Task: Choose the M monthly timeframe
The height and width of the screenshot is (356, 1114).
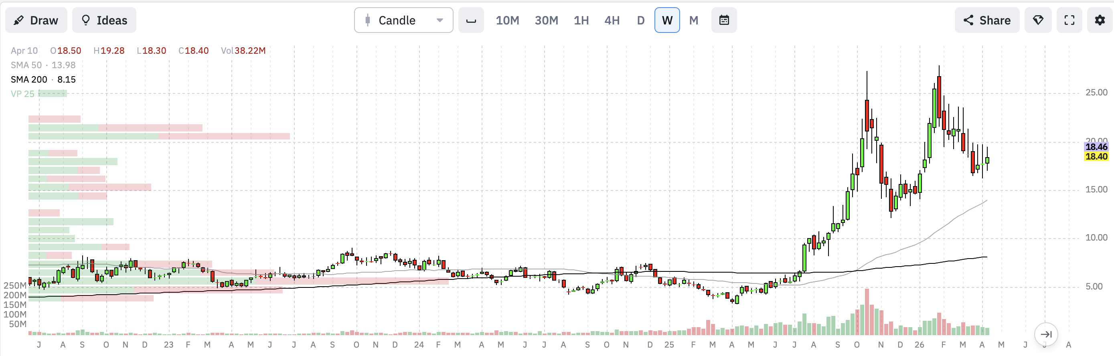Action: click(x=694, y=20)
